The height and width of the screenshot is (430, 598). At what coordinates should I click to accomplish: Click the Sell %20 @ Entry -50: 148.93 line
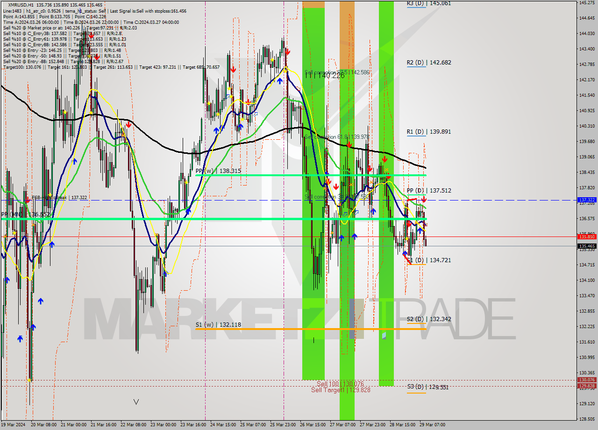tap(62, 56)
